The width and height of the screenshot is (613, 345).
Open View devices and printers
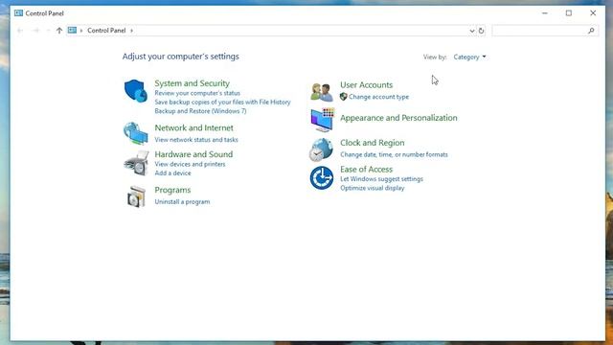(190, 164)
